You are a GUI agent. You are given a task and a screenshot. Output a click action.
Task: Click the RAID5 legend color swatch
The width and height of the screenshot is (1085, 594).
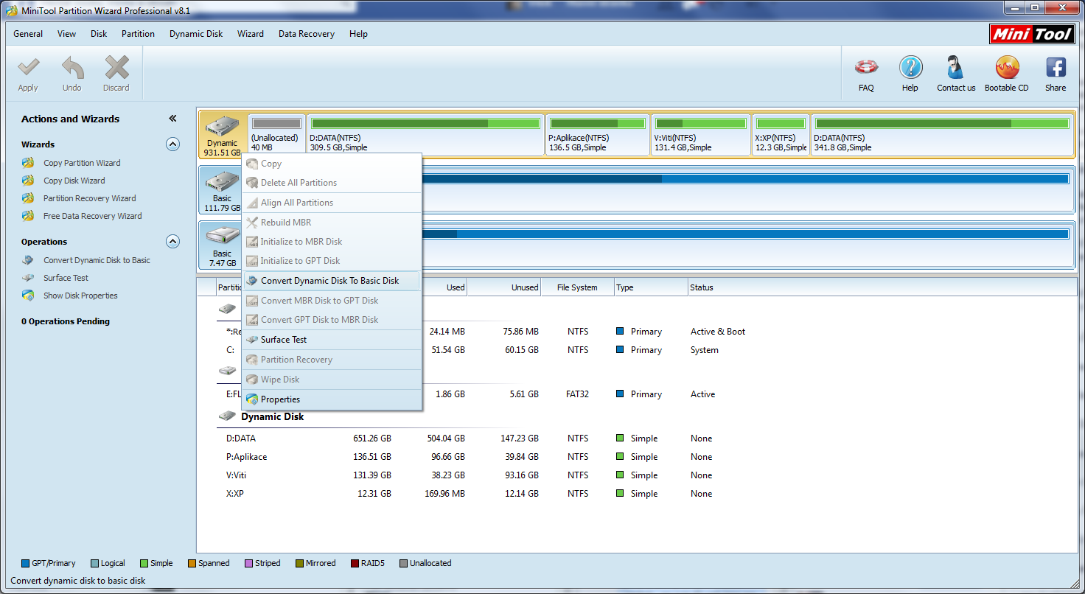pos(355,563)
